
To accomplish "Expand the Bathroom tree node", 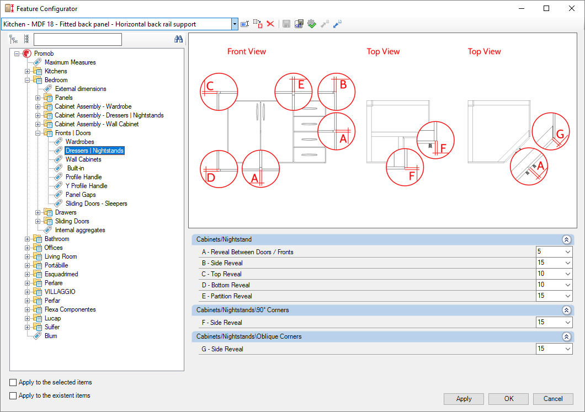I will (x=27, y=239).
